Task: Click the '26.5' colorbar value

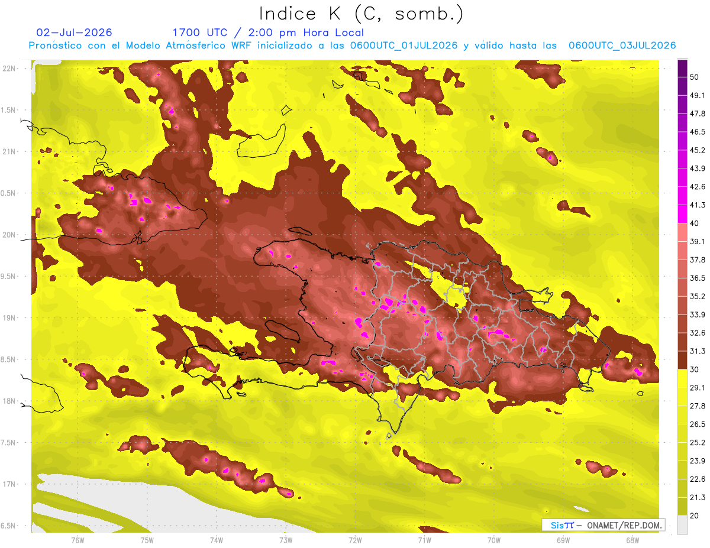Action: [698, 424]
